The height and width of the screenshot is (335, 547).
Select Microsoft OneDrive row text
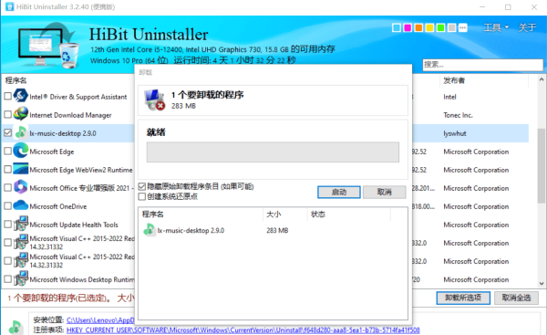tap(58, 206)
